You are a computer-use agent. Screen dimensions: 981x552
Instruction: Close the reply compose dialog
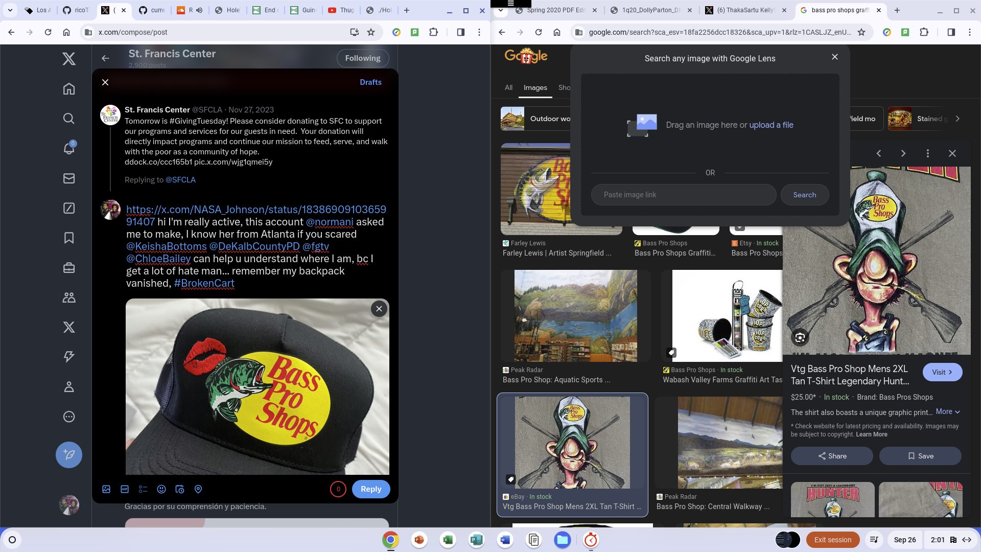105,82
